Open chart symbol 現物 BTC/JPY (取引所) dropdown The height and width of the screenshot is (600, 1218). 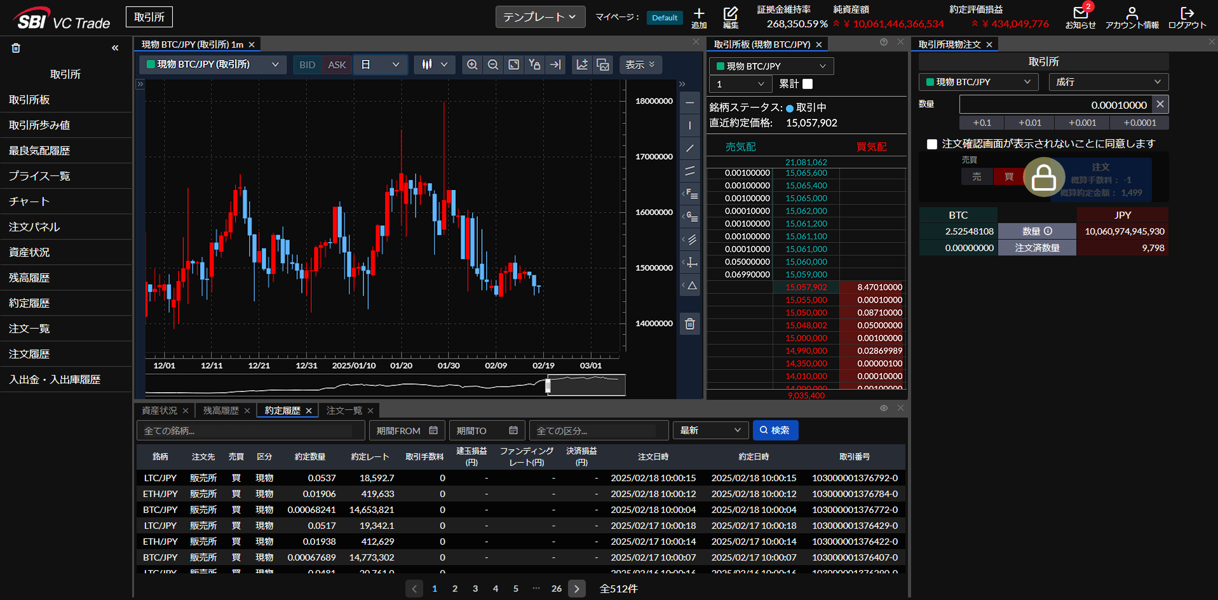tap(212, 64)
